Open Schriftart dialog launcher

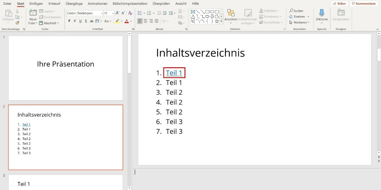point(133,29)
